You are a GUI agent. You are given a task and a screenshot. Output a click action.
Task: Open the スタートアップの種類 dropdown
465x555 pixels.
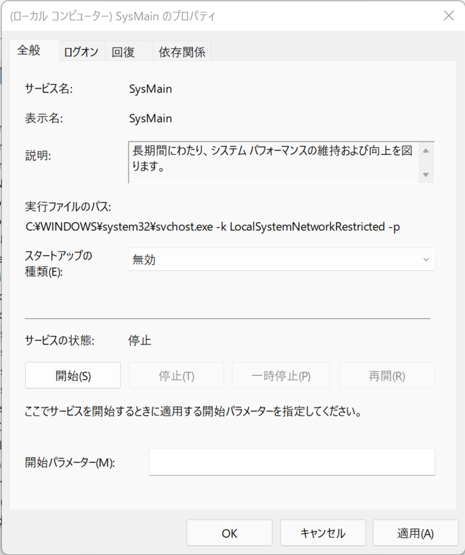pos(281,259)
